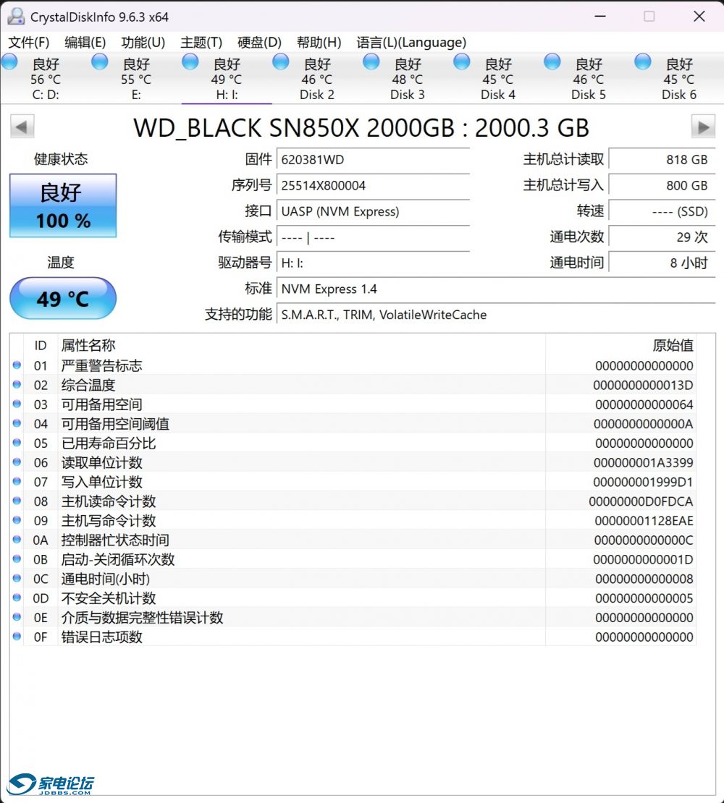Click the status dot for attribute 07 写入单位计数
Image resolution: width=724 pixels, height=803 pixels.
[x=17, y=481]
